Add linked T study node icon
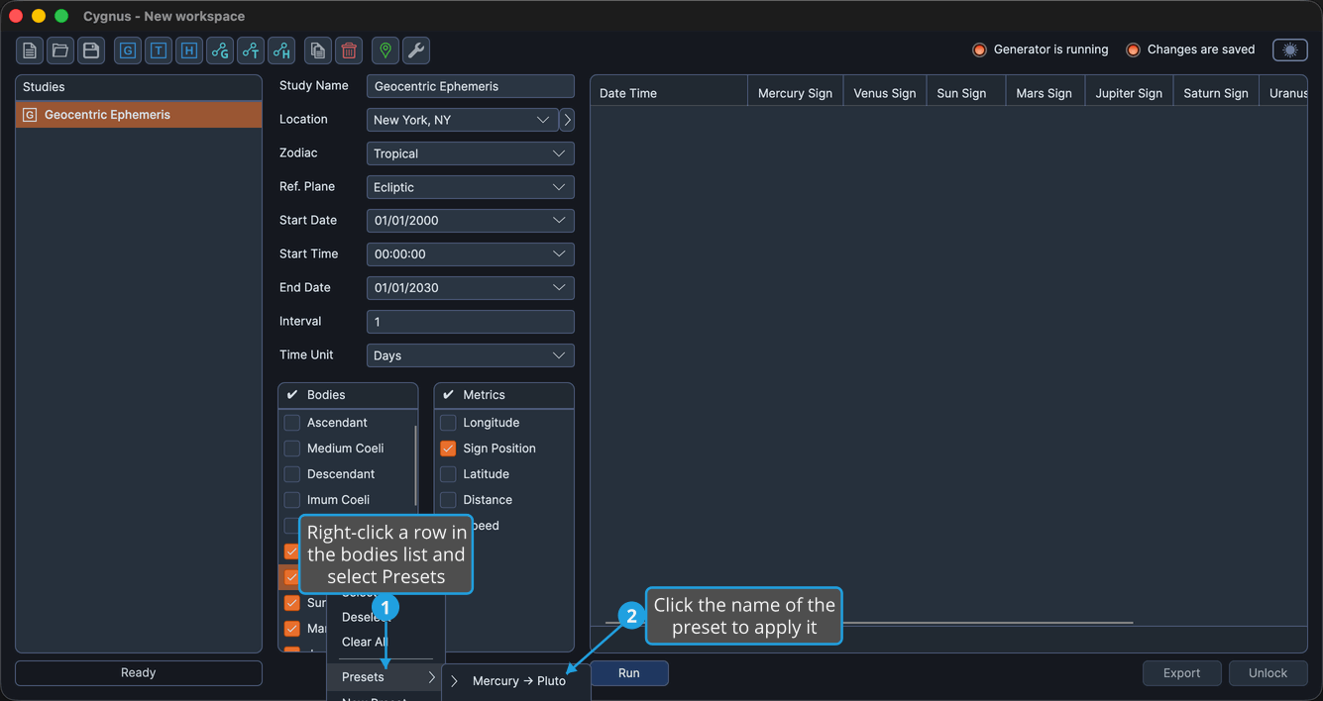The width and height of the screenshot is (1323, 701). 251,50
